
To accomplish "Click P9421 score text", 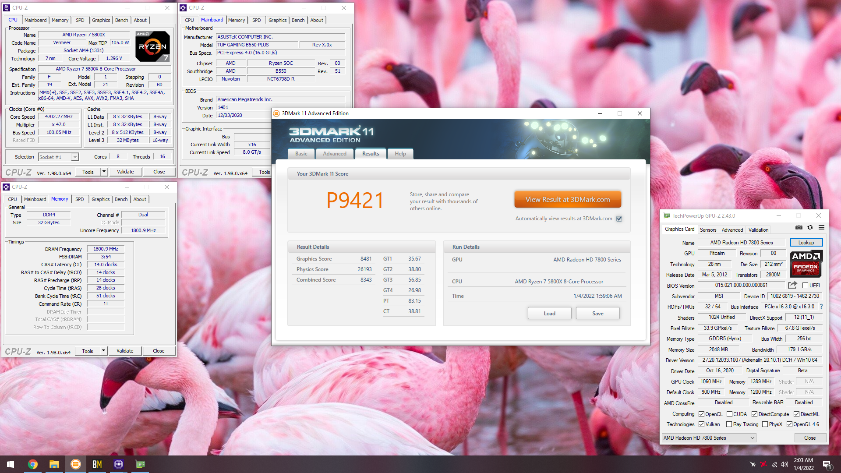I will [355, 201].
